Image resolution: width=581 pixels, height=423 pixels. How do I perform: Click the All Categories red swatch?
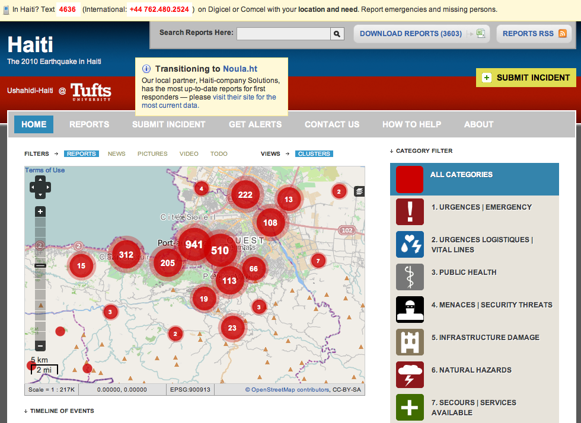[410, 179]
